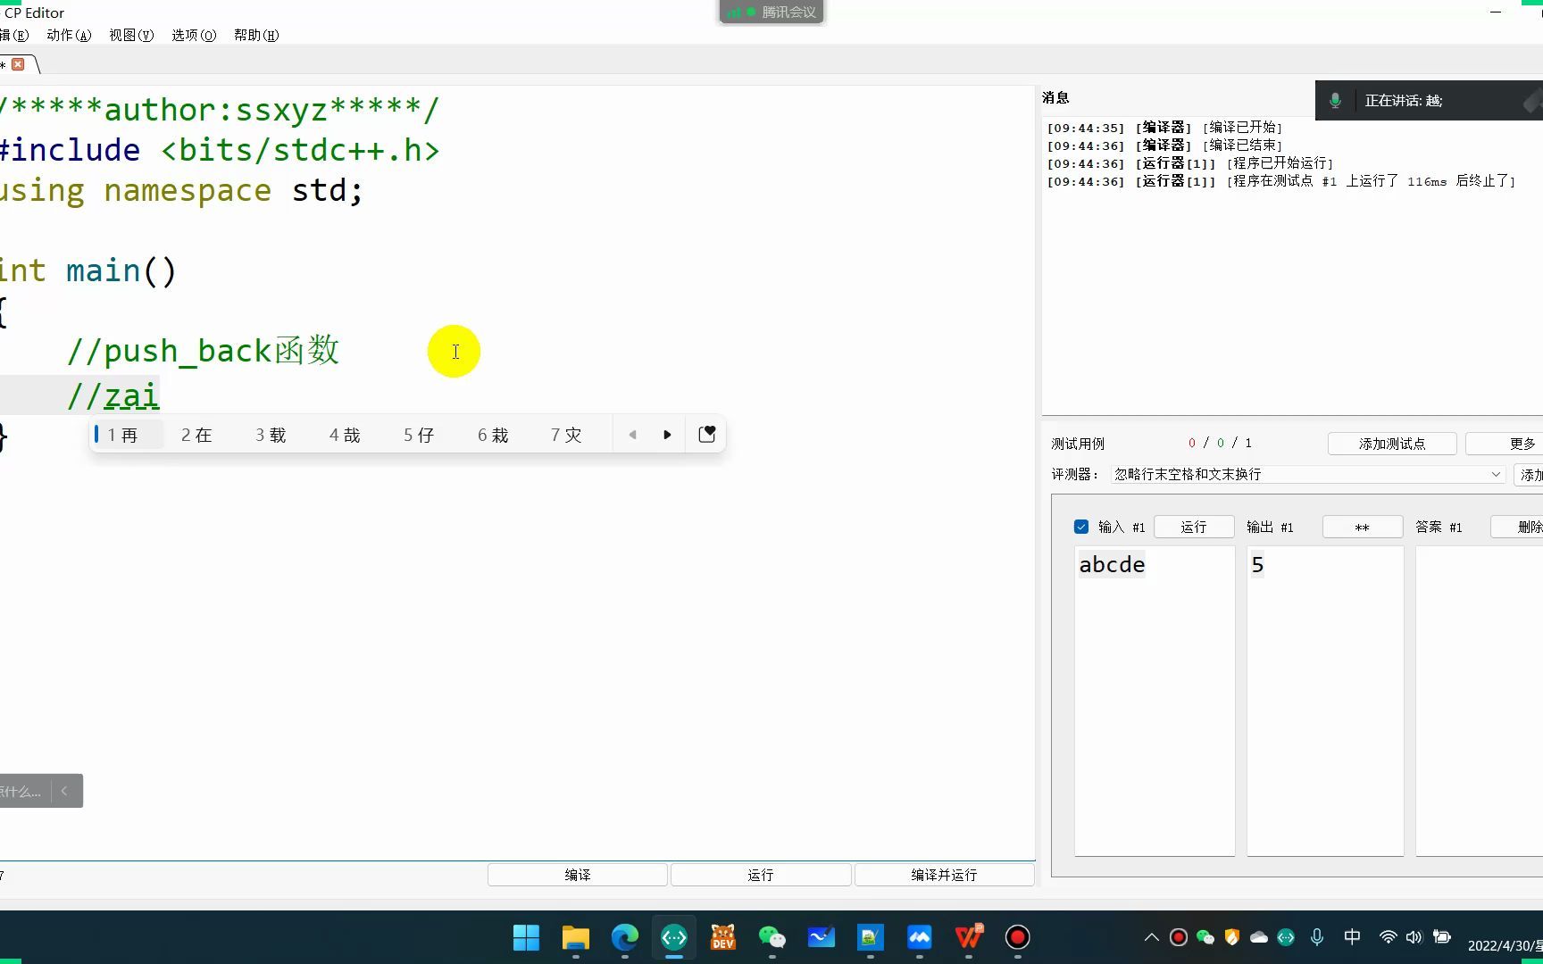Screen dimensions: 1543x964
Task: Open the 帮助 menu
Action: (x=256, y=35)
